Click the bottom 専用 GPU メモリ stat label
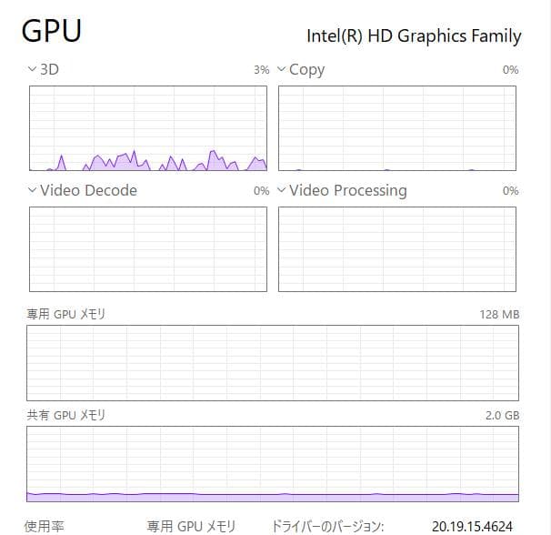Screen dimensions: 551x535 (x=191, y=526)
